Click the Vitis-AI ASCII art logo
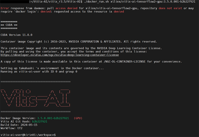 (36, 98)
